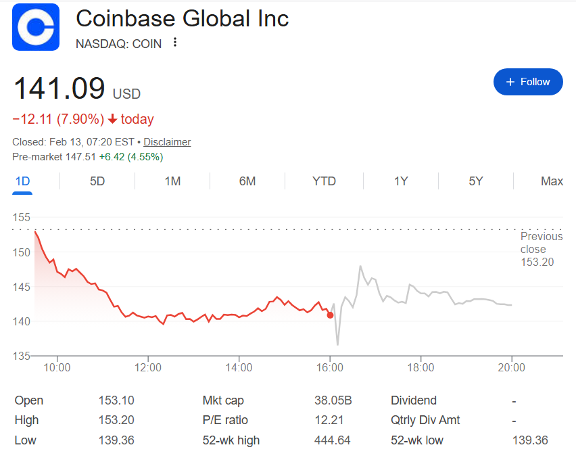This screenshot has width=576, height=462.
Task: Open the three-dot options menu
Action: pos(174,43)
